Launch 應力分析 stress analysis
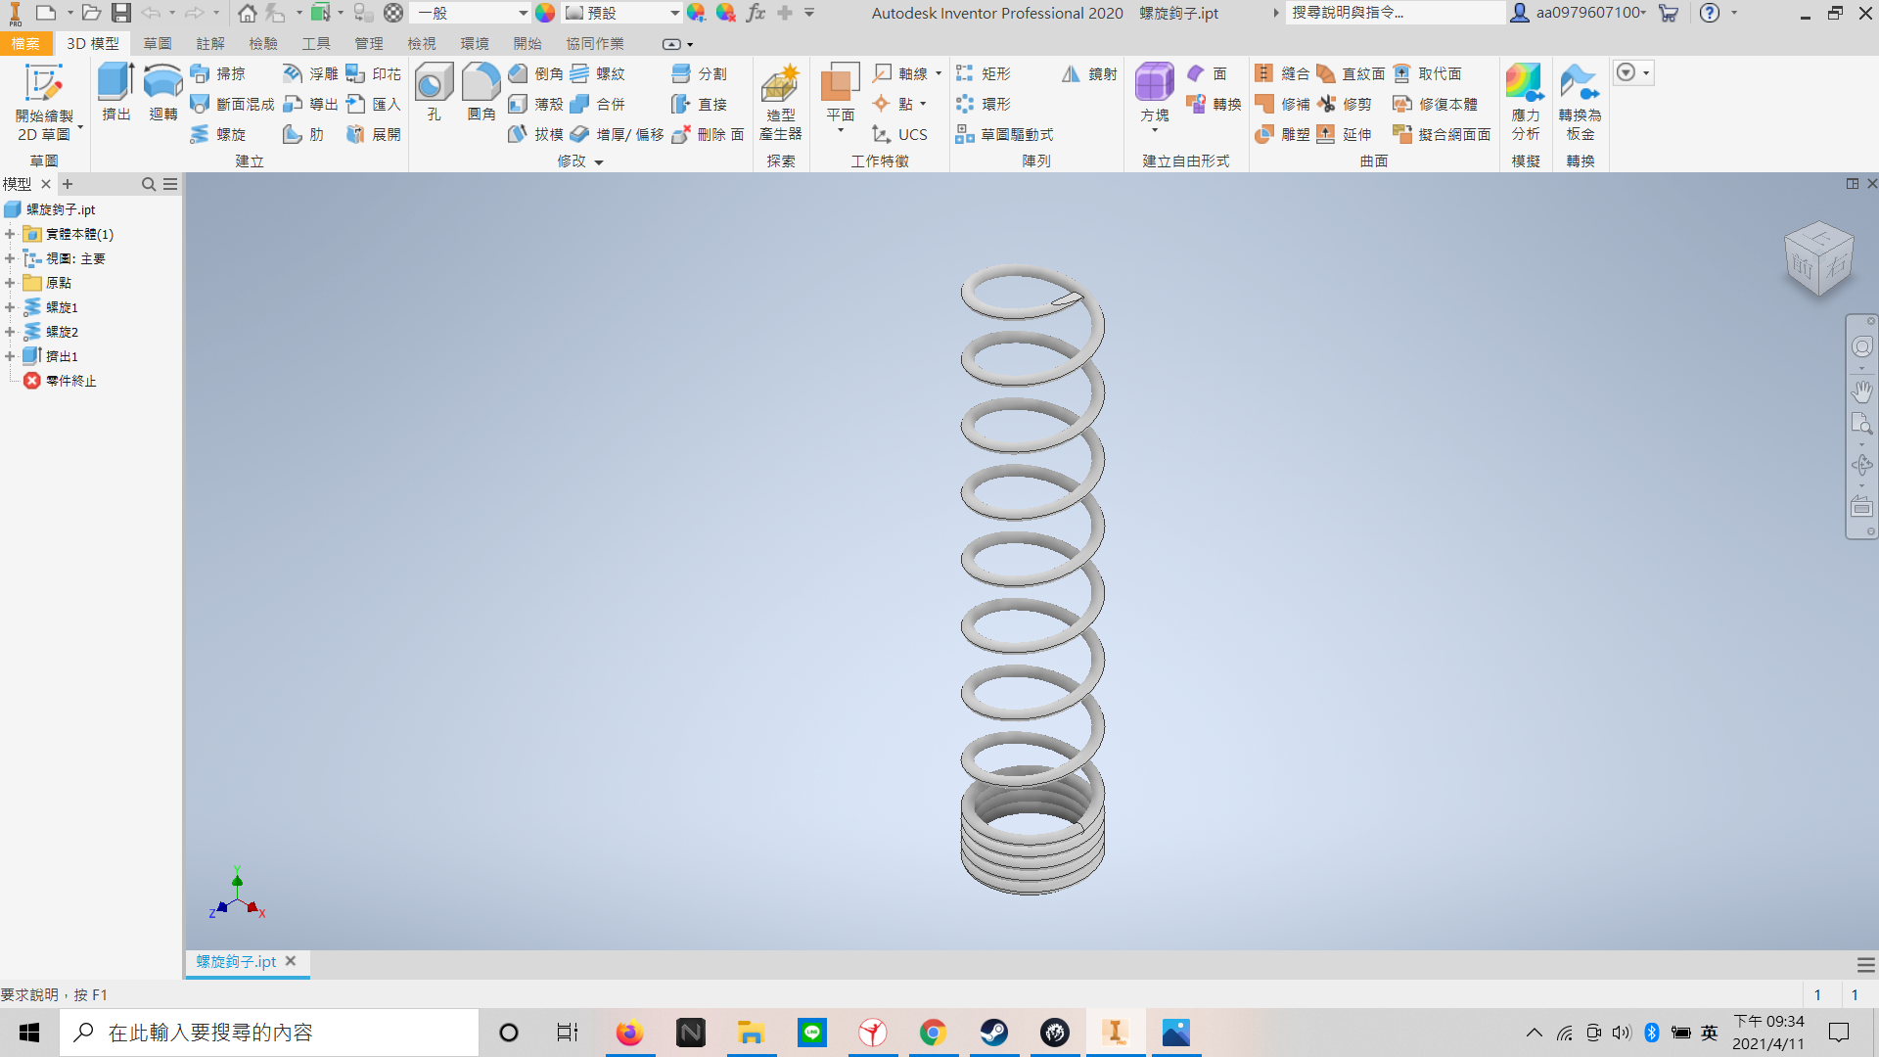The width and height of the screenshot is (1879, 1057). coord(1525,102)
